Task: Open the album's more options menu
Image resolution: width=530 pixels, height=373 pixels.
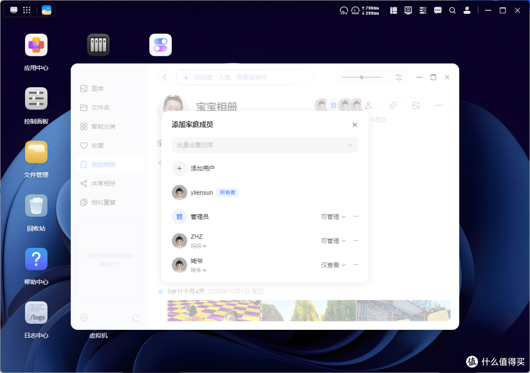Action: 439,106
